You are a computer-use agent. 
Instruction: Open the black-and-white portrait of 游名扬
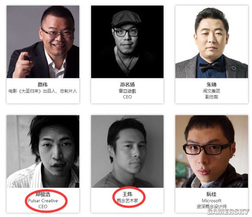[x=127, y=42]
